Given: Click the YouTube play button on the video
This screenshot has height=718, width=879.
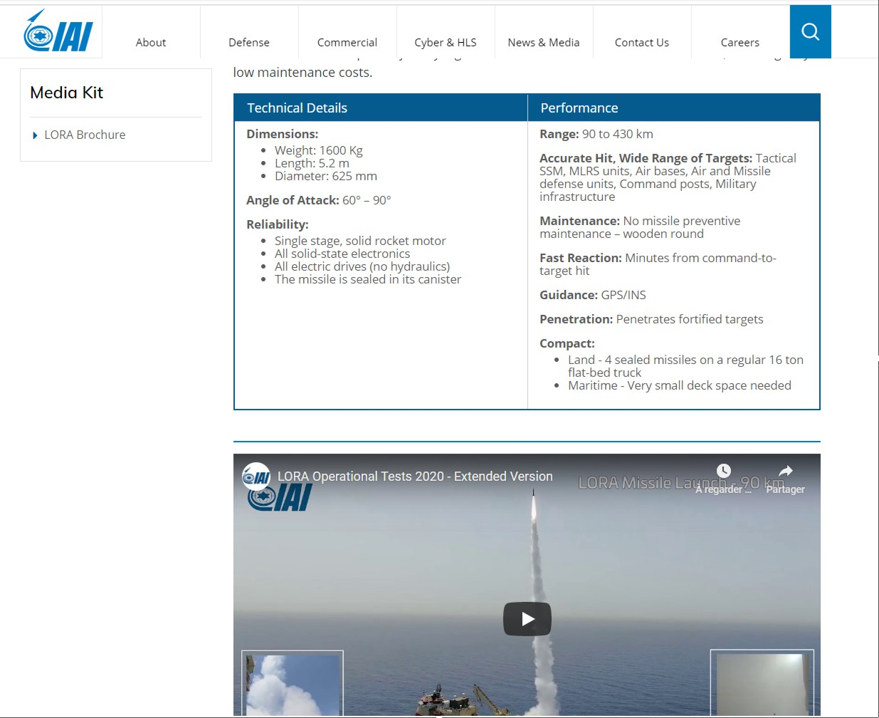Looking at the screenshot, I should [x=527, y=619].
